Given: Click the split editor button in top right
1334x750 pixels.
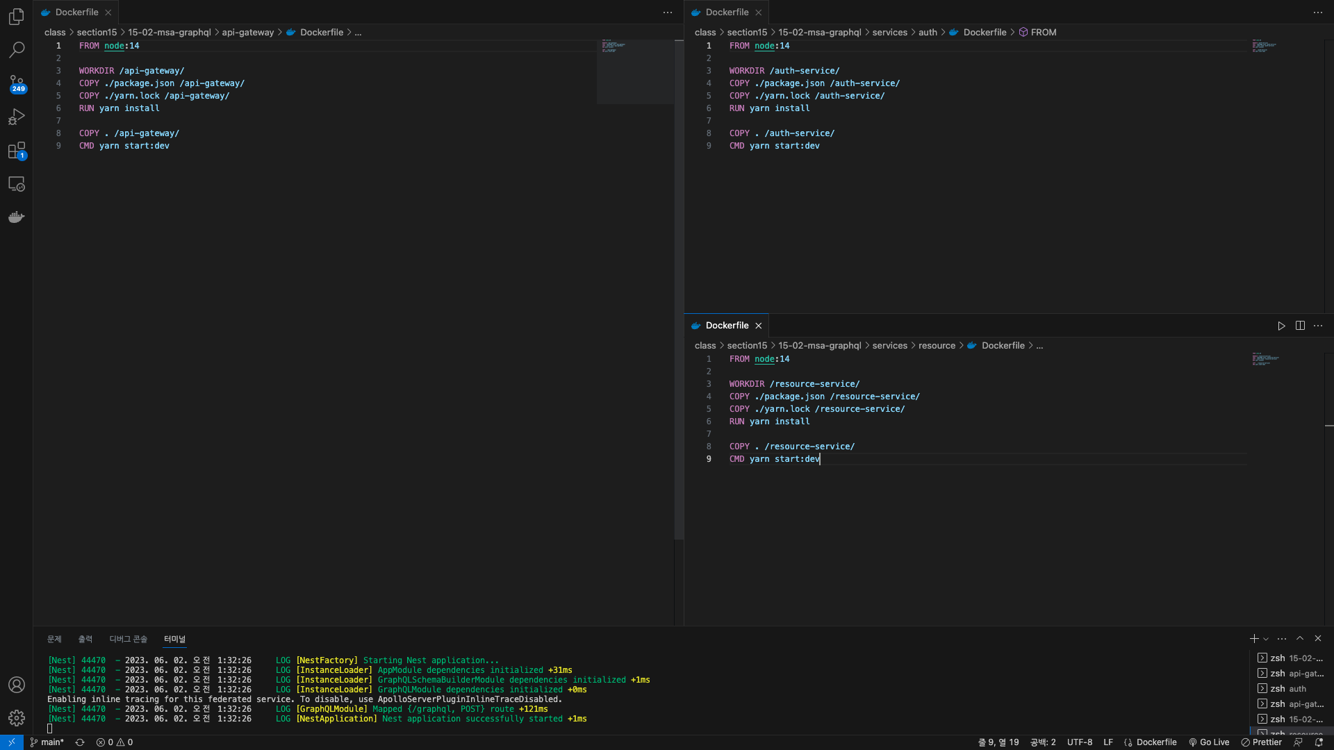Looking at the screenshot, I should click(1299, 325).
